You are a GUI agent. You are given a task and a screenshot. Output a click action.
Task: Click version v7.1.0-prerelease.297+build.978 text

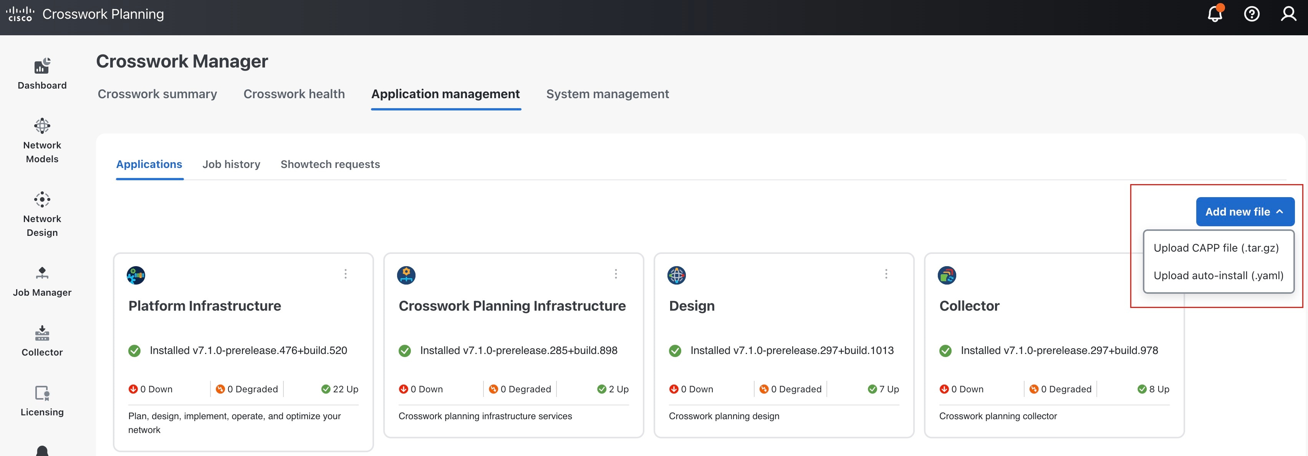click(x=1081, y=351)
